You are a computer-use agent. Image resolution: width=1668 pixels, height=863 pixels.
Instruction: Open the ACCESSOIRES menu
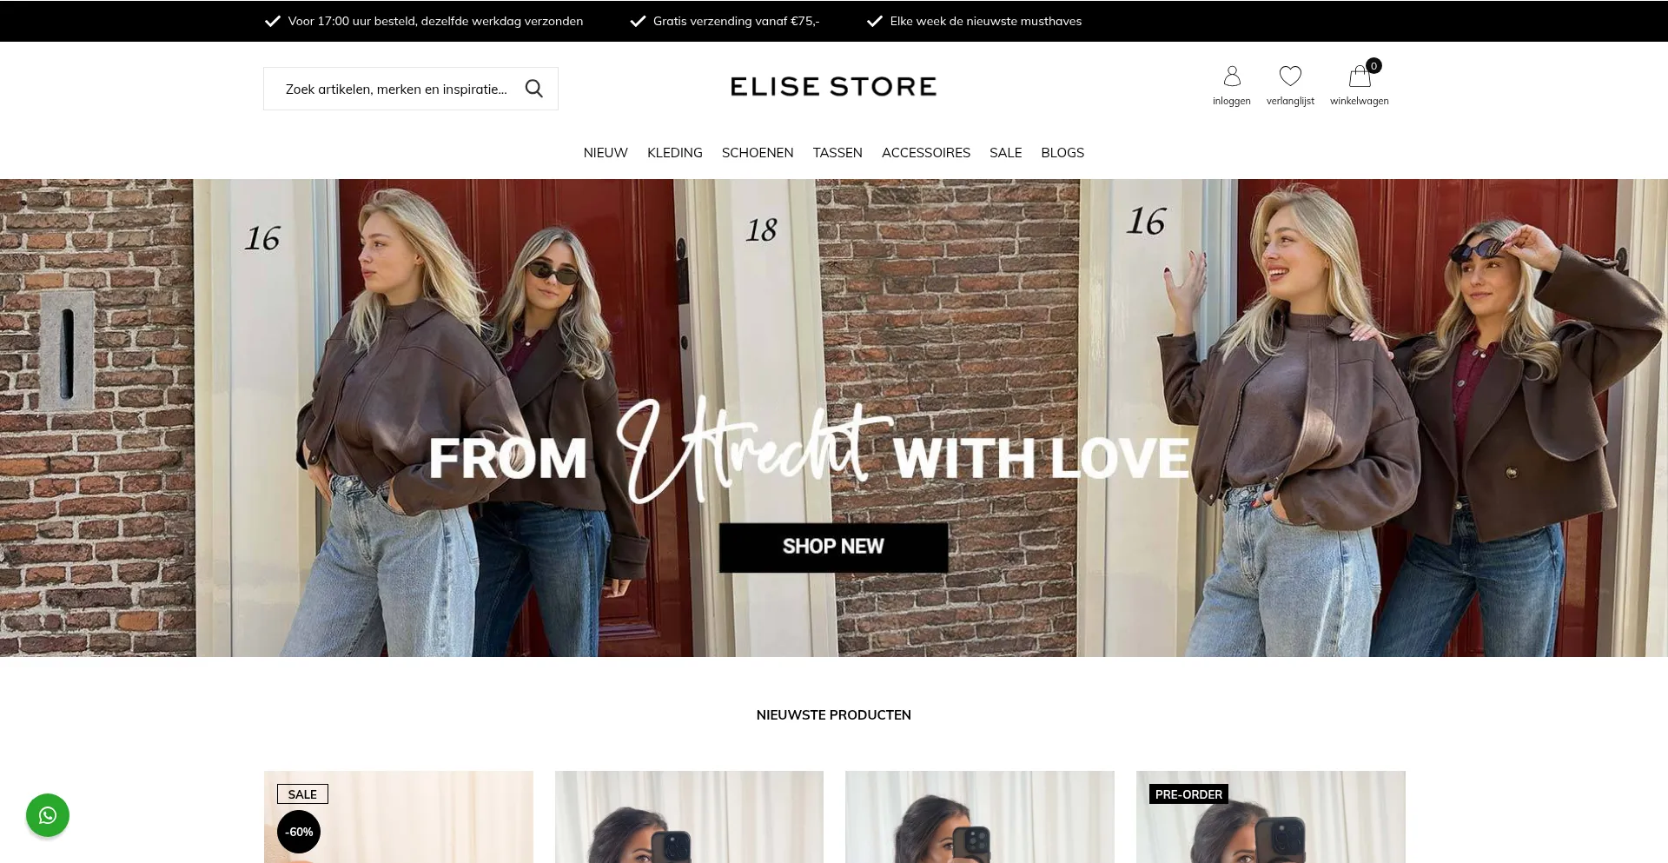tap(926, 153)
